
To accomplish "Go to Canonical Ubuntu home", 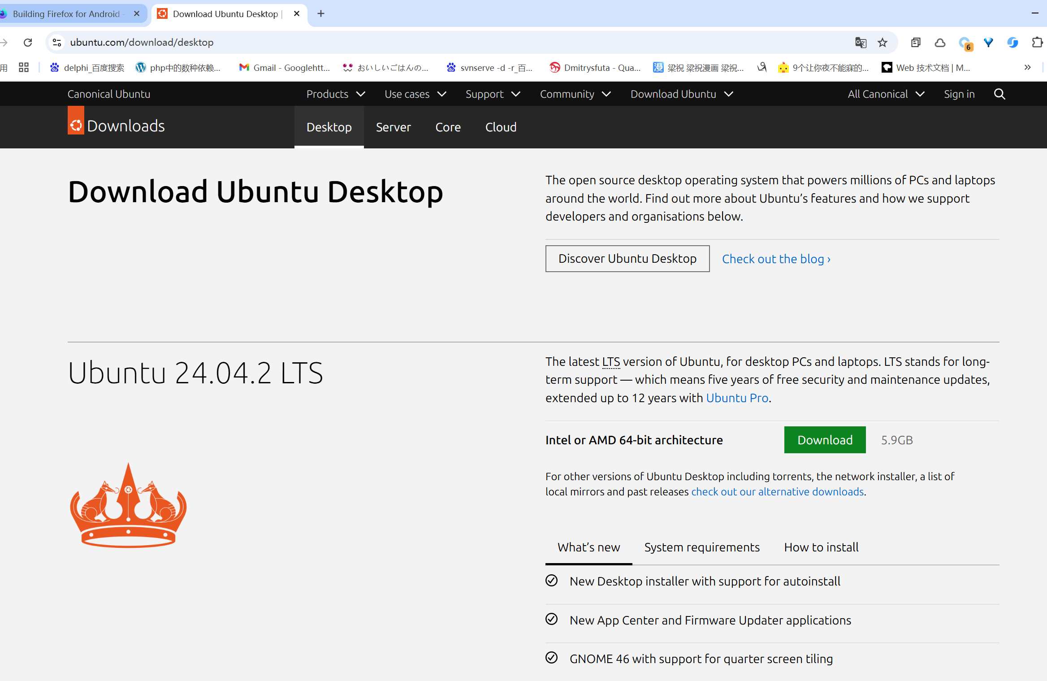I will [x=109, y=94].
